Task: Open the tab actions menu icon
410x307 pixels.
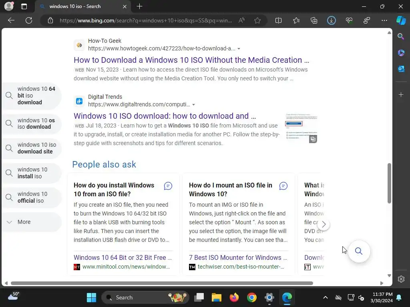Action: click(24, 6)
